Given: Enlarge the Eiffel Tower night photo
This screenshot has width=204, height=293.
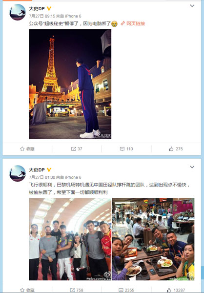Looking at the screenshot, I should [70, 84].
